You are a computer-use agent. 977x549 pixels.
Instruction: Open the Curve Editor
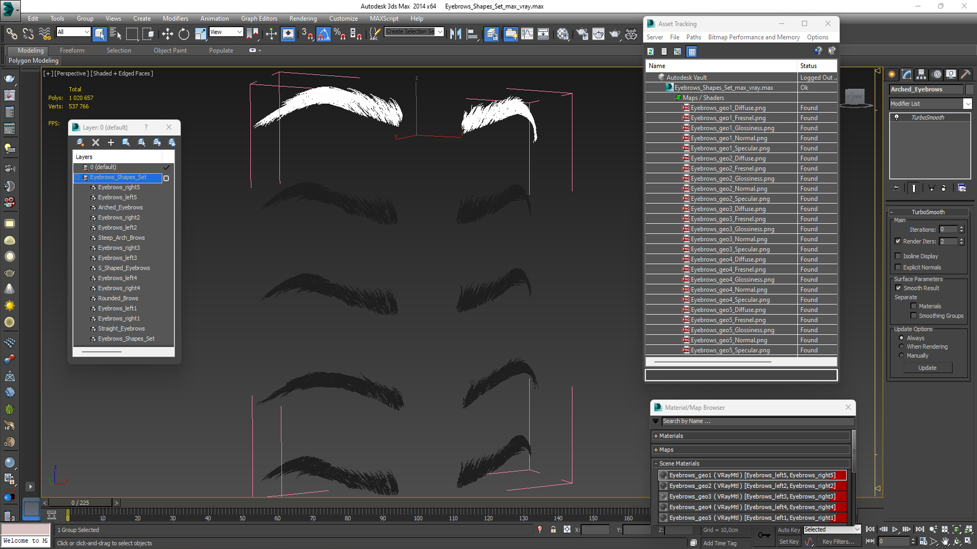[x=527, y=34]
